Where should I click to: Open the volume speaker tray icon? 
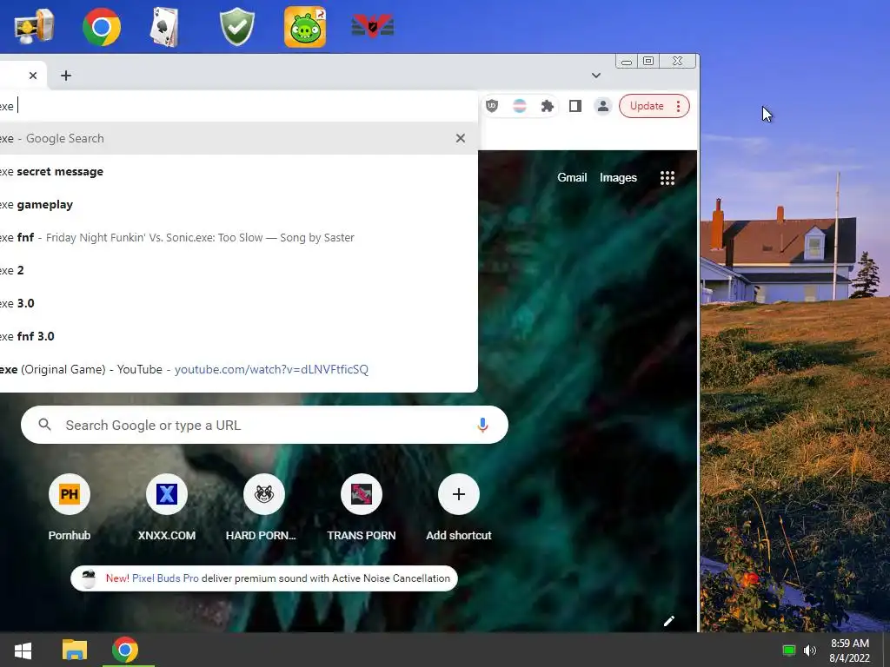(x=810, y=650)
